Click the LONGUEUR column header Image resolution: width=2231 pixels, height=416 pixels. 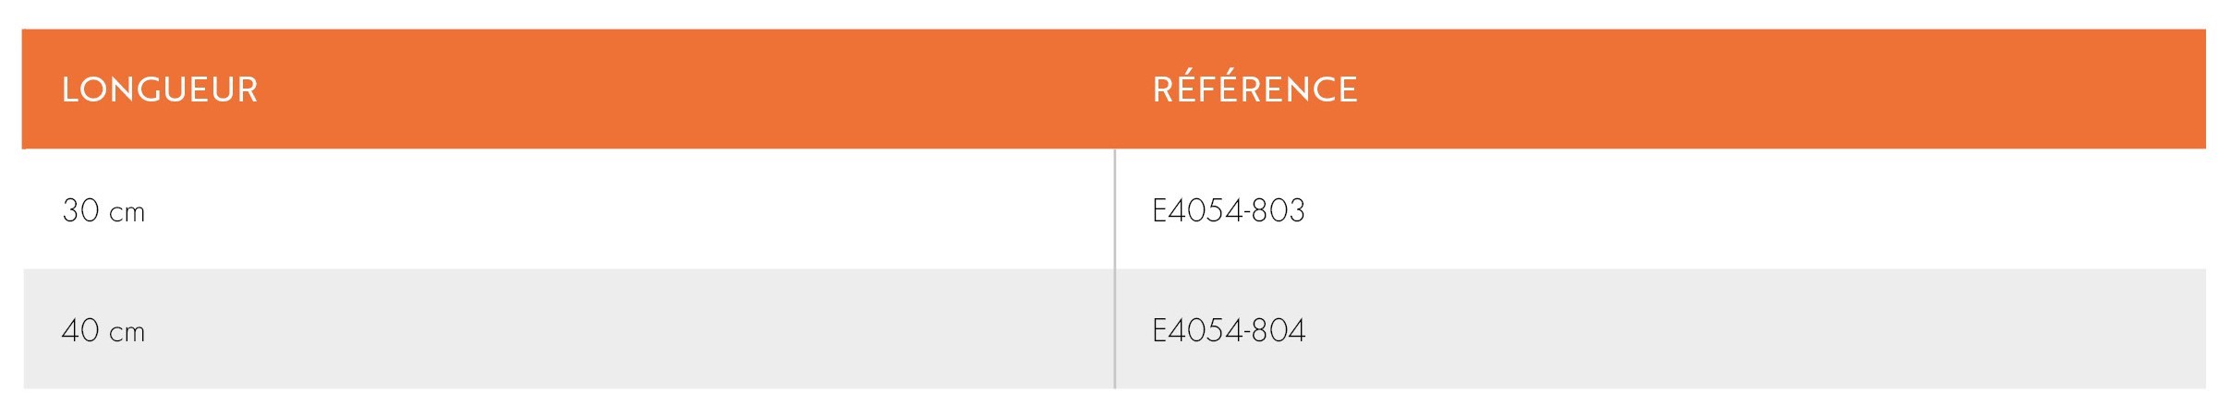pos(160,89)
